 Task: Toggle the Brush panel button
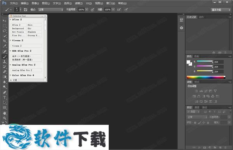point(26,10)
